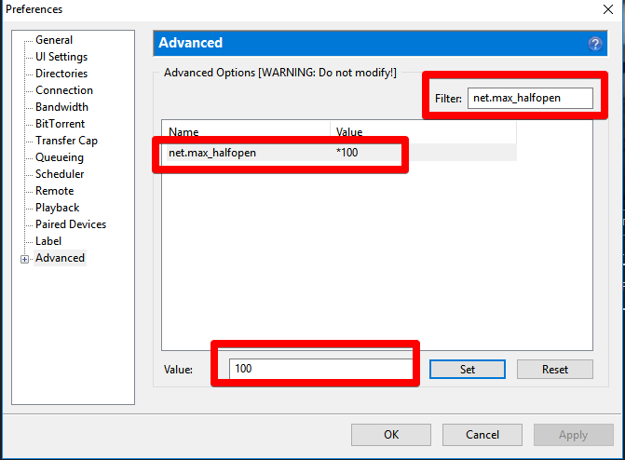Open Bandwidth settings
This screenshot has height=460, width=625.
61,107
